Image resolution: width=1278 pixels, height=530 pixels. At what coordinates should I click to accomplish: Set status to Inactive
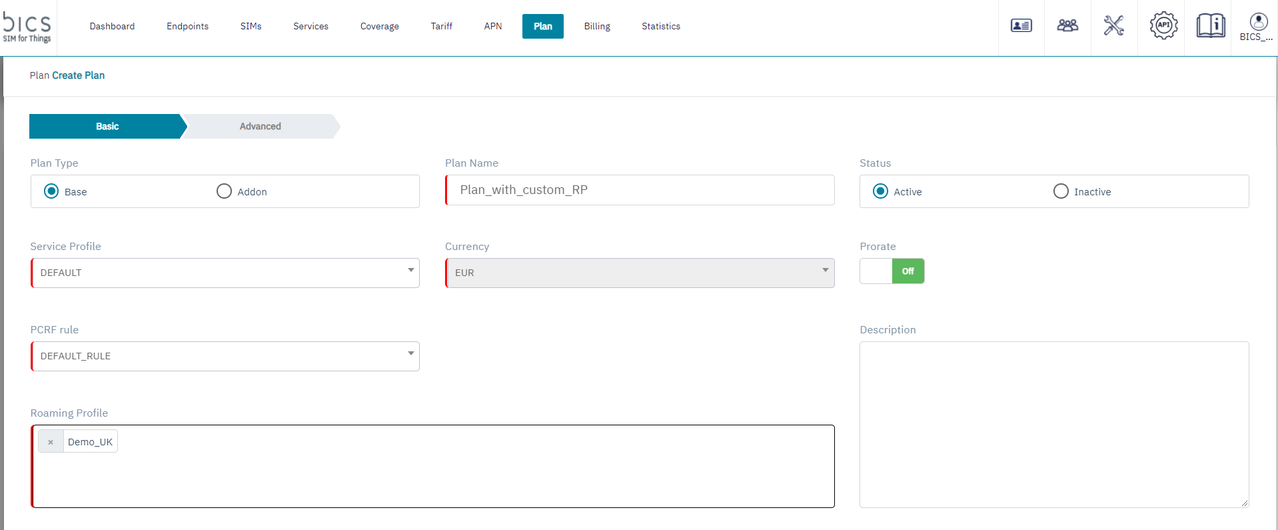click(1061, 191)
